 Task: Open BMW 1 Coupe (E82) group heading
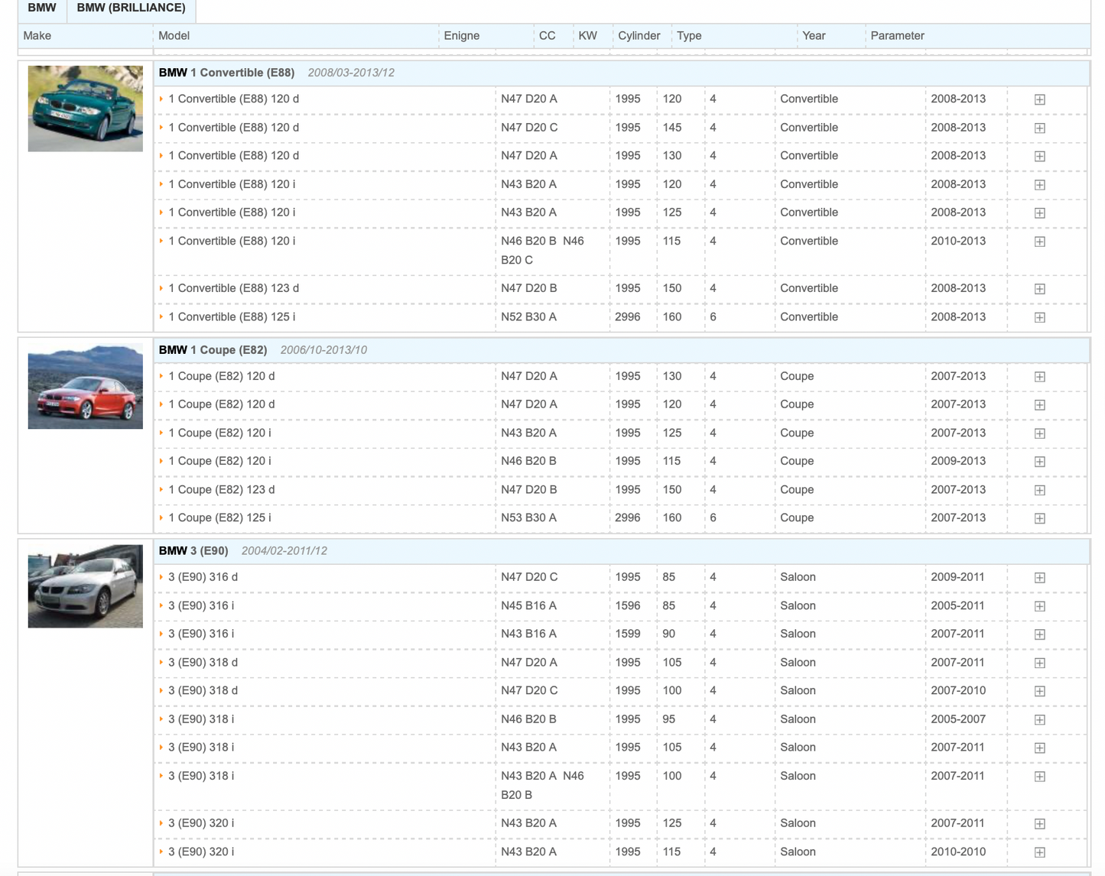(213, 350)
